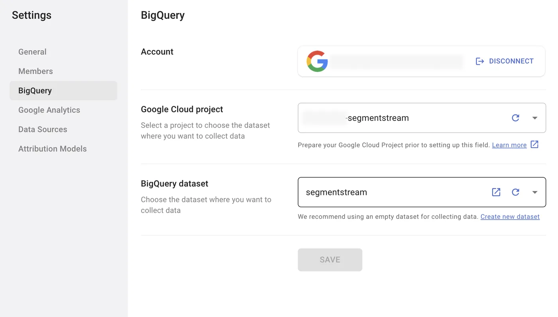This screenshot has width=558, height=317.
Task: Open external link icon beside Learn more
Action: pyautogui.click(x=534, y=145)
